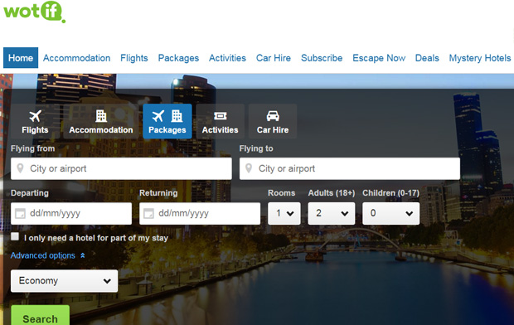Go to Activities in top navigation

(227, 58)
